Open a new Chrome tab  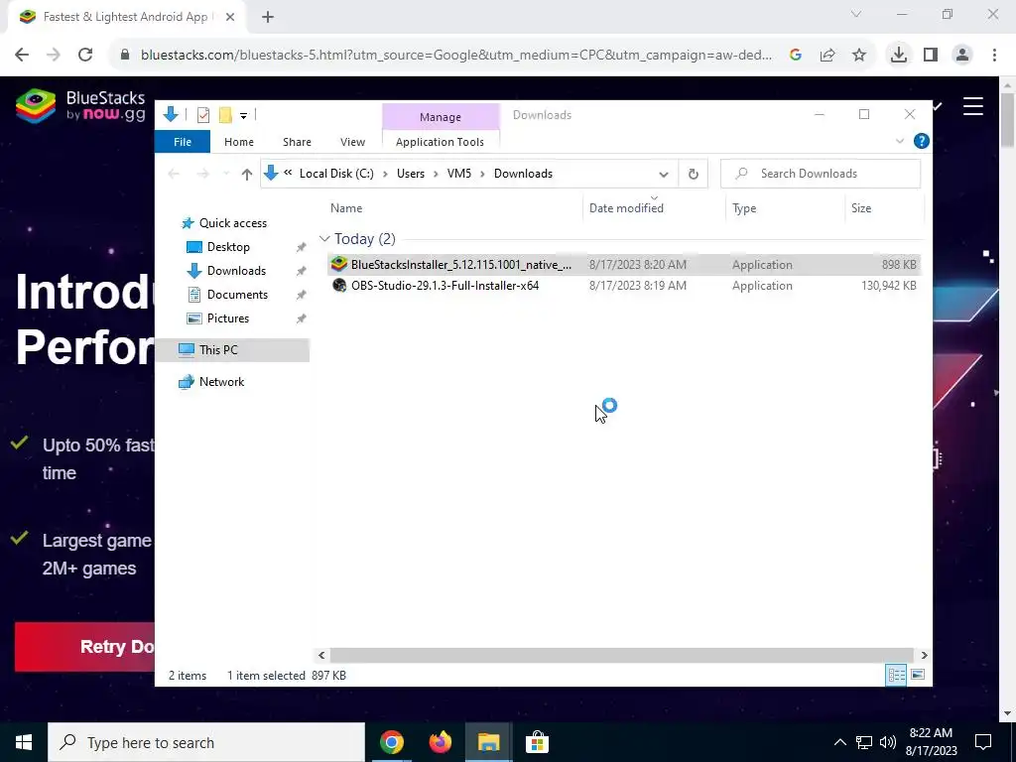click(x=268, y=18)
